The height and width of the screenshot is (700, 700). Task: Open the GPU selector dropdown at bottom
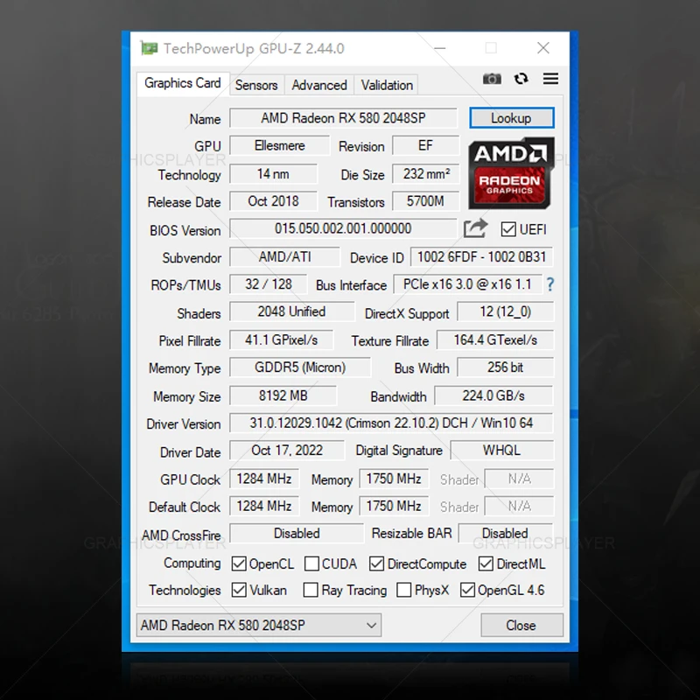point(259,625)
